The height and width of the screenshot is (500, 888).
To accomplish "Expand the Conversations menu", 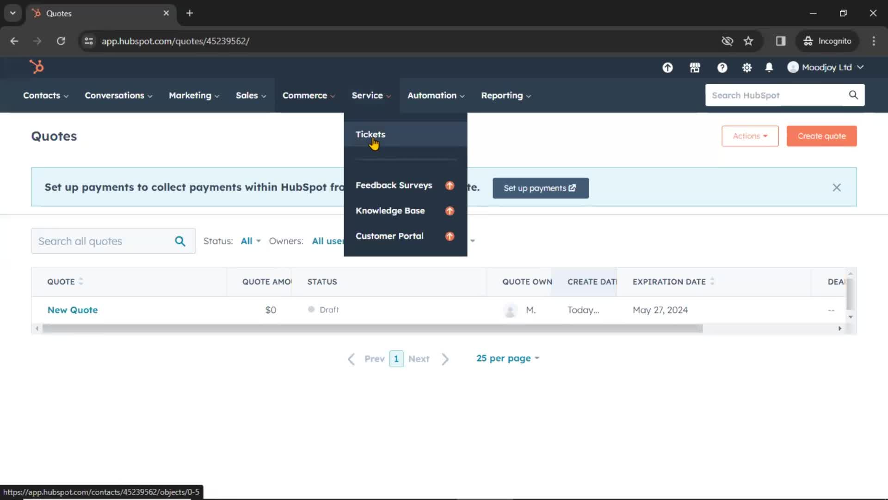I will pyautogui.click(x=118, y=95).
